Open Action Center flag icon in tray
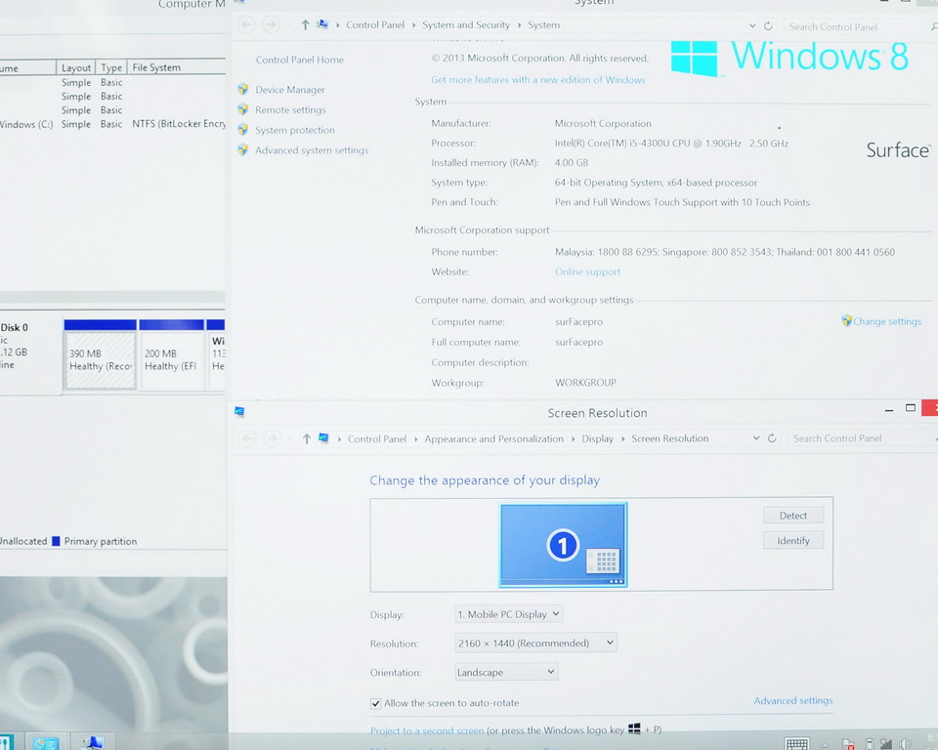 tap(848, 744)
